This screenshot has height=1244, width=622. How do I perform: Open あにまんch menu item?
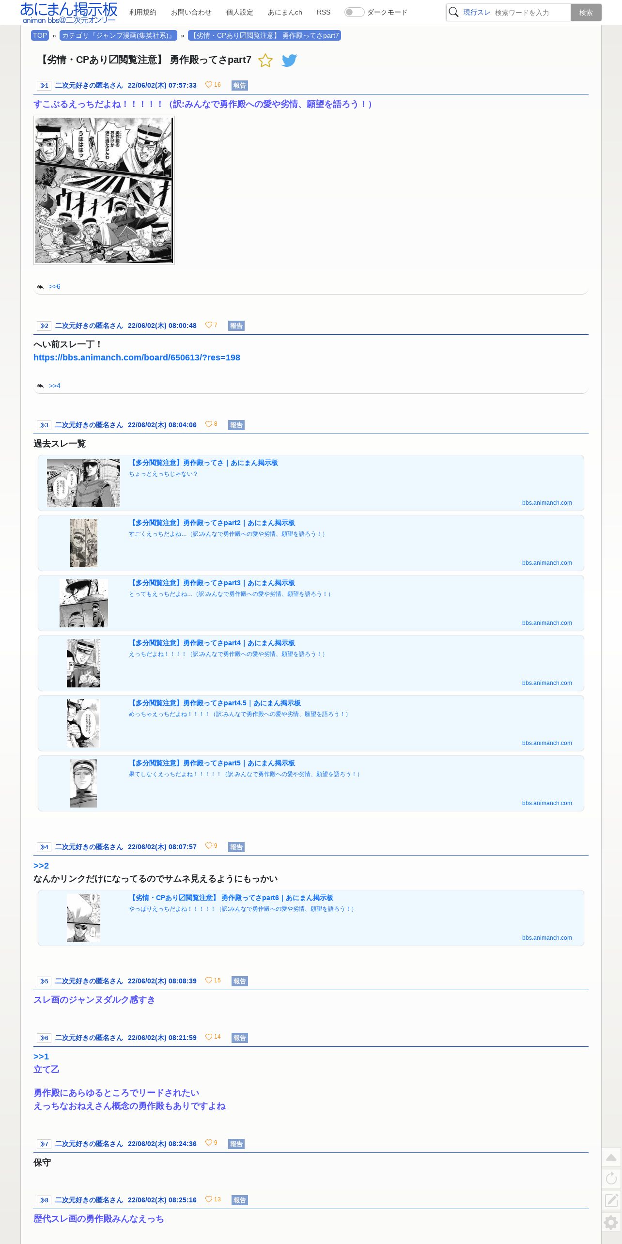point(285,12)
